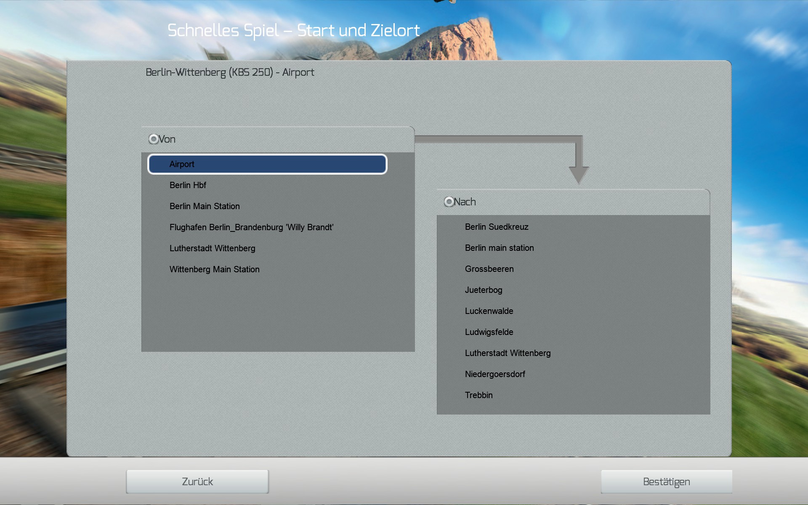Choose Niedergoersdorf destination
Viewport: 808px width, 505px height.
click(495, 374)
